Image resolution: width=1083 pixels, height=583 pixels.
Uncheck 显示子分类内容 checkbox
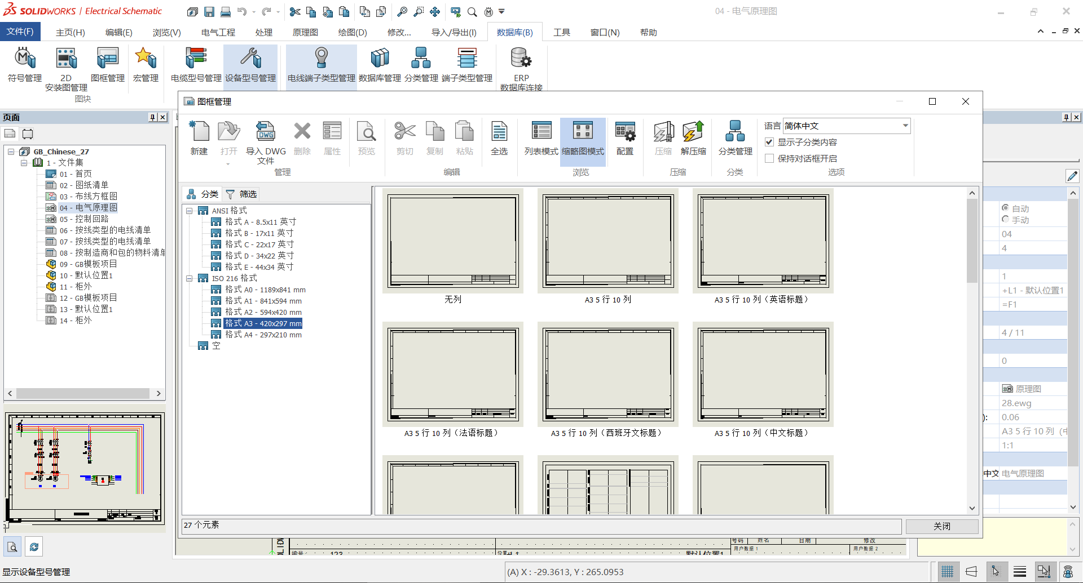[769, 142]
